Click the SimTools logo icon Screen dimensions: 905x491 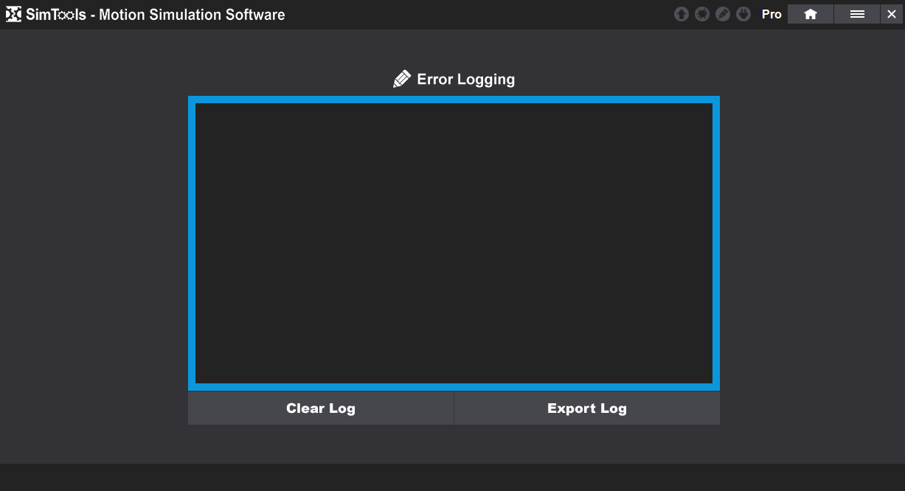[13, 14]
